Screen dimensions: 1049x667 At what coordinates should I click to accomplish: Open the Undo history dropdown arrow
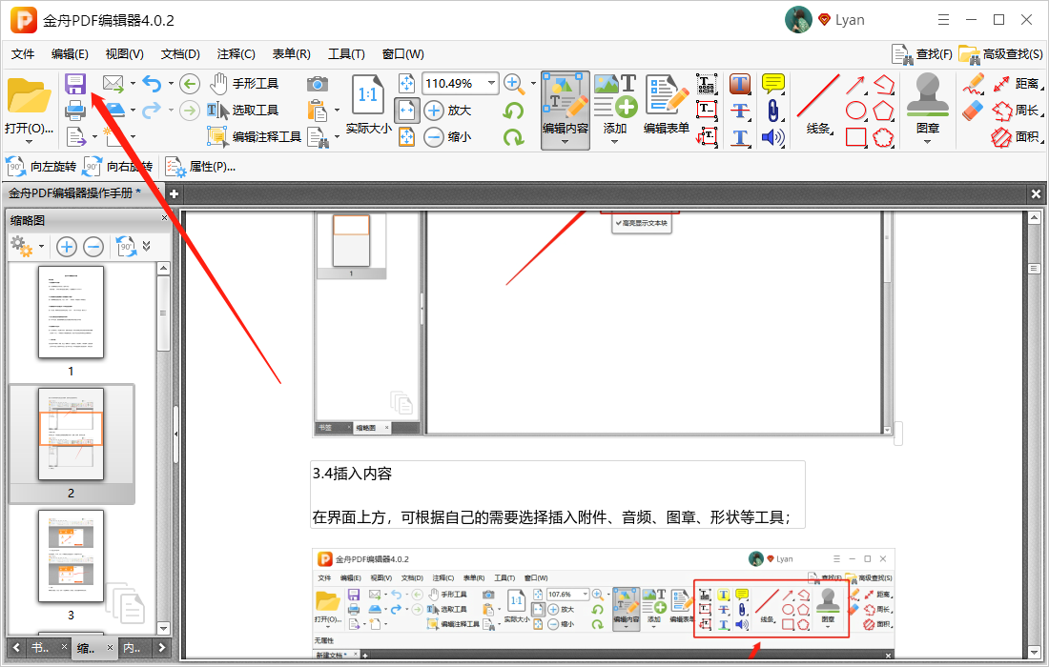click(171, 84)
